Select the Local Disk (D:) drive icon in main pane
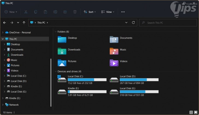This screenshot has width=199, height=115. point(114,80)
